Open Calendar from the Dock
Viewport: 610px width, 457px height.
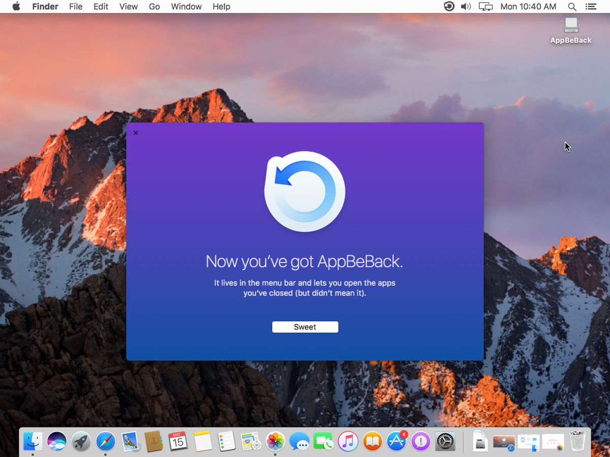pos(178,441)
